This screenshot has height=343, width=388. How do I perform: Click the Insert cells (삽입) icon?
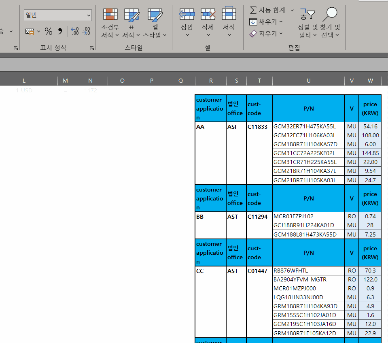tap(187, 14)
